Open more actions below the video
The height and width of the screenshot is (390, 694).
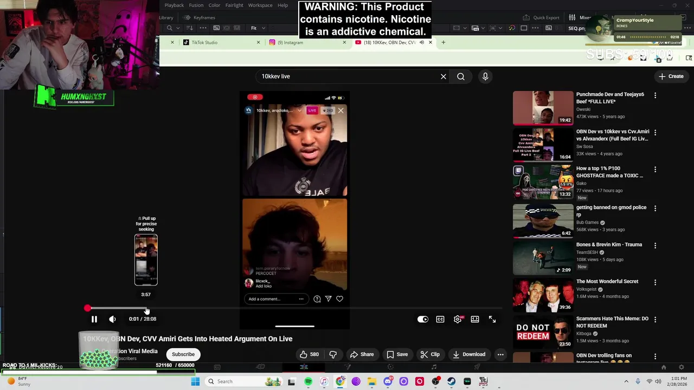(500, 354)
